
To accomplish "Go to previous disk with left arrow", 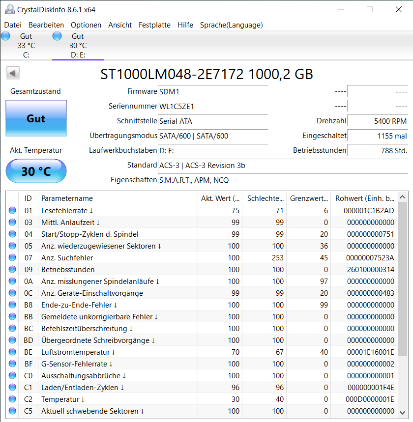I will pyautogui.click(x=13, y=73).
